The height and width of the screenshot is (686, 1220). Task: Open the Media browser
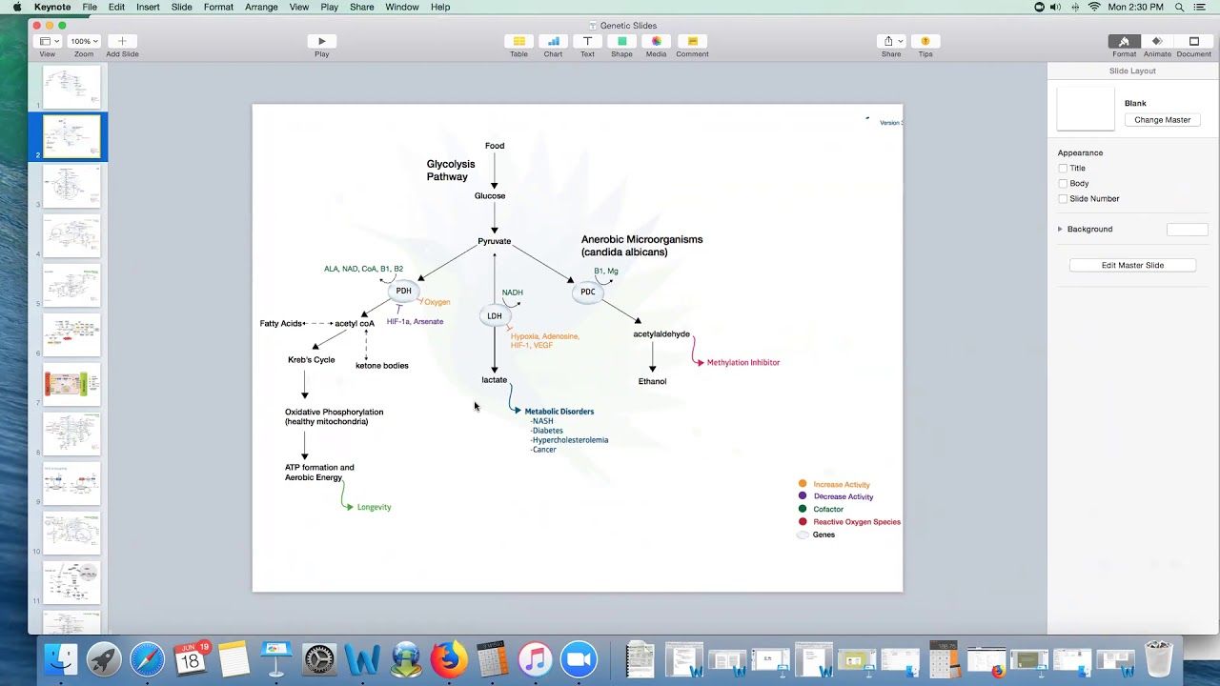[656, 41]
